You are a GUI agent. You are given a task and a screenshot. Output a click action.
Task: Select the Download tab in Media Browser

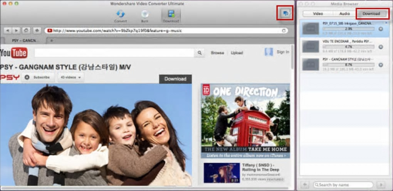coord(371,13)
